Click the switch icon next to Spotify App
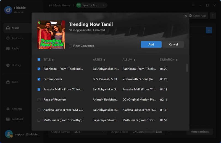The width and height of the screenshot is (221, 143). coord(103,5)
